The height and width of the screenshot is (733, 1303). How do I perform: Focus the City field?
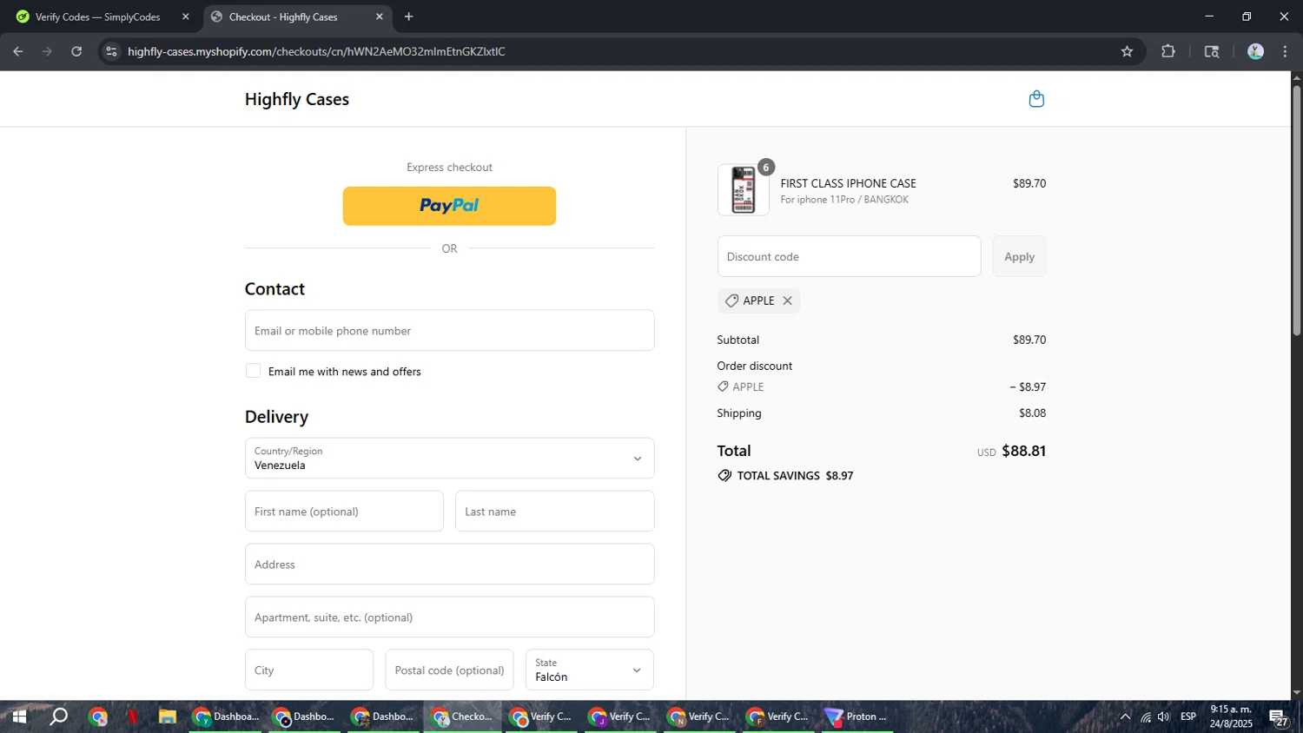308,670
